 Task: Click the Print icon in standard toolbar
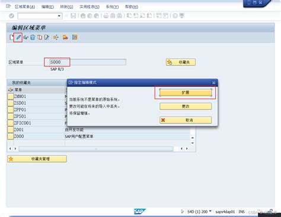106,16
